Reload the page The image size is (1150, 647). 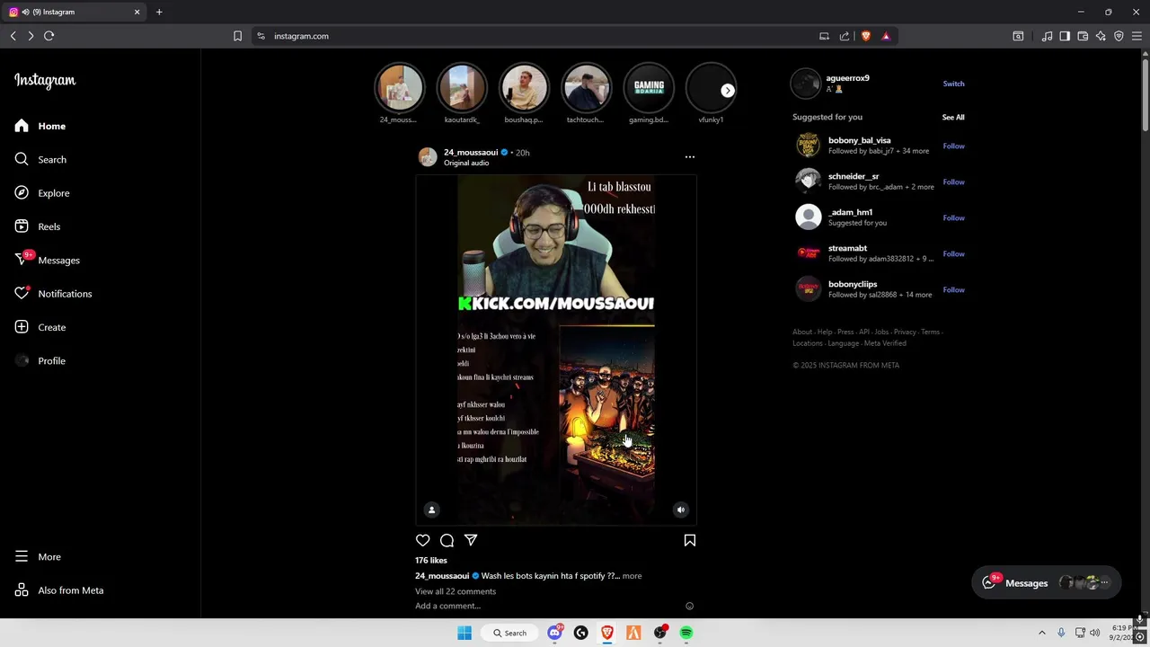point(49,36)
